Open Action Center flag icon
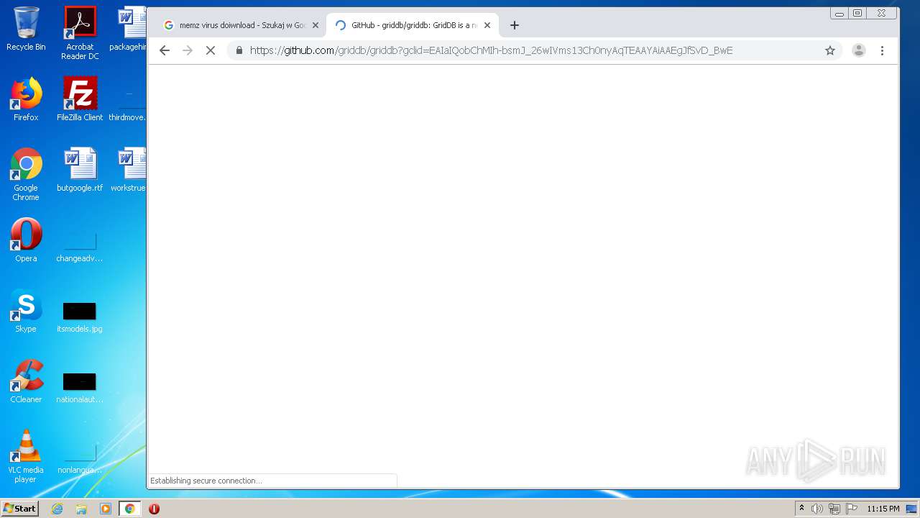Image resolution: width=920 pixels, height=518 pixels. tap(852, 509)
